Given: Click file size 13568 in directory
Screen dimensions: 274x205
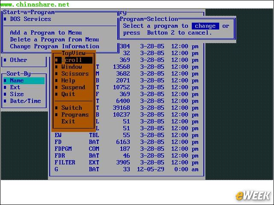Looking at the screenshot, I should tap(122, 67).
